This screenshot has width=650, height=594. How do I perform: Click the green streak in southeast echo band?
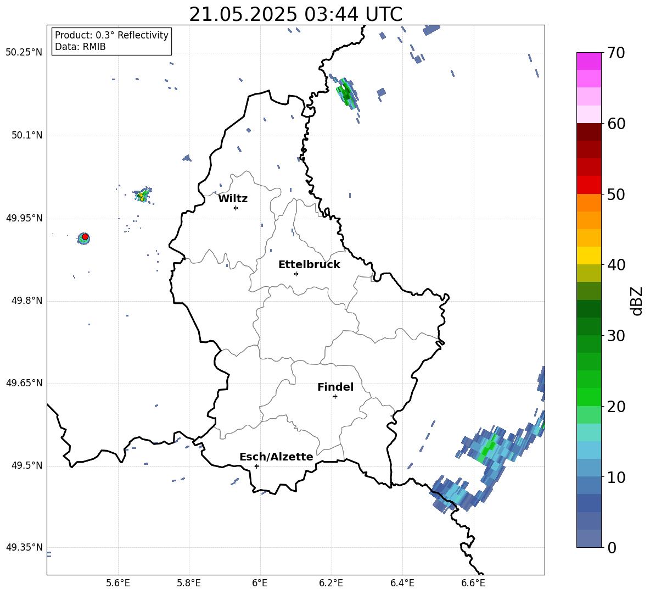point(488,449)
